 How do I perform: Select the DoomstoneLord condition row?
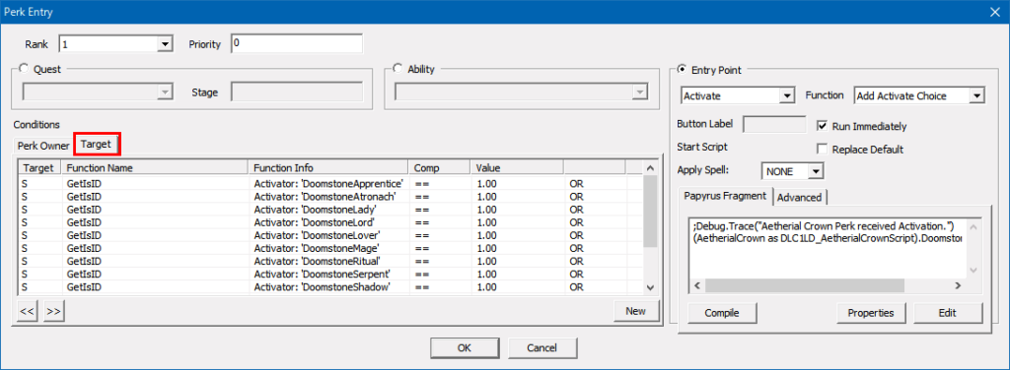pyautogui.click(x=329, y=222)
